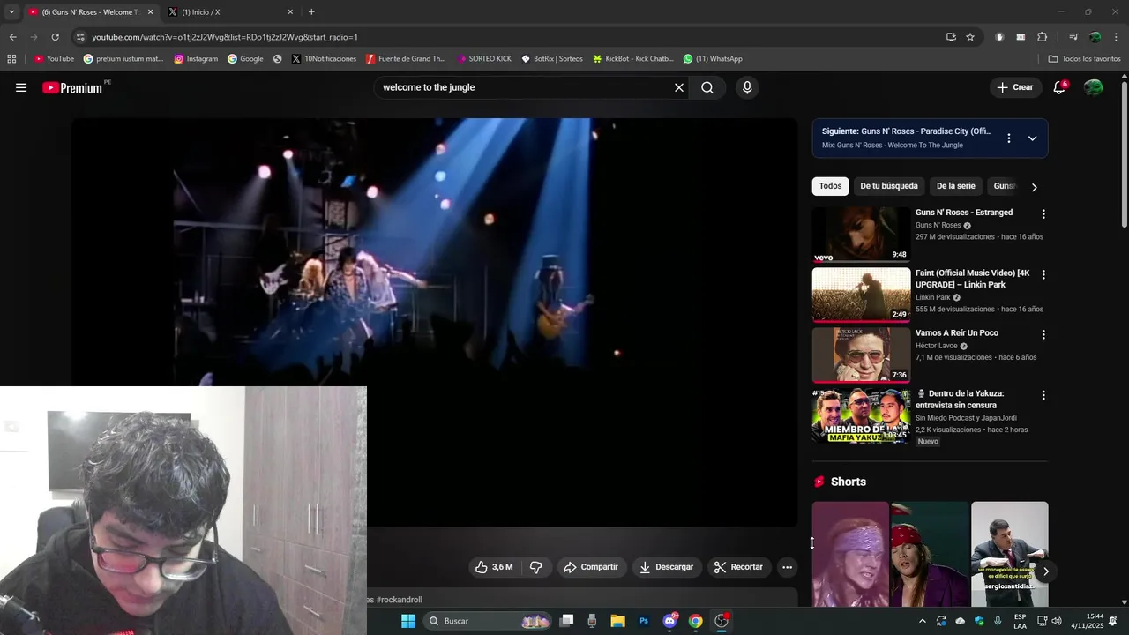Share the video via Compartir

click(591, 567)
